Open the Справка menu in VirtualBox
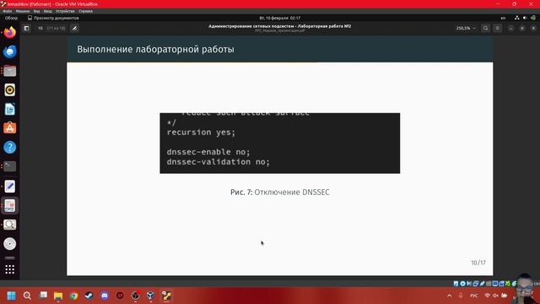The image size is (540, 304). (85, 11)
